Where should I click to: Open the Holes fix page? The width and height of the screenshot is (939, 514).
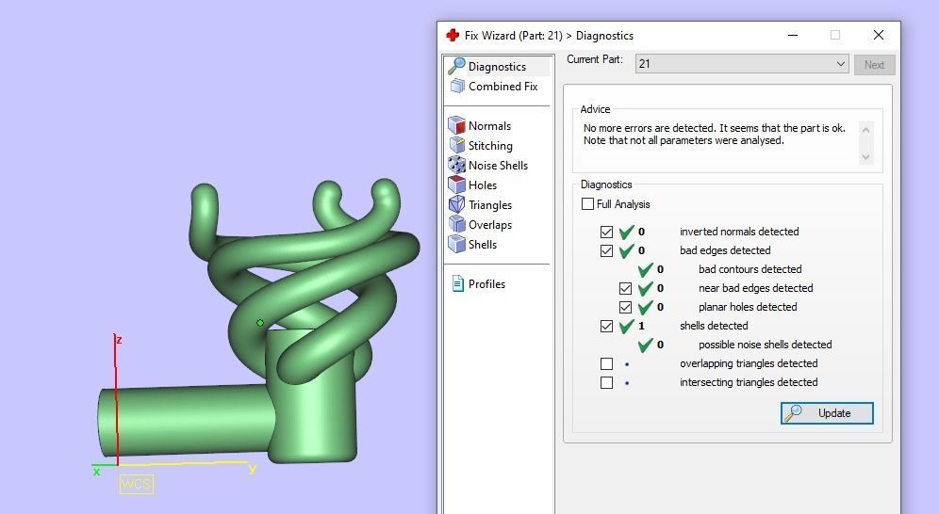click(x=483, y=185)
